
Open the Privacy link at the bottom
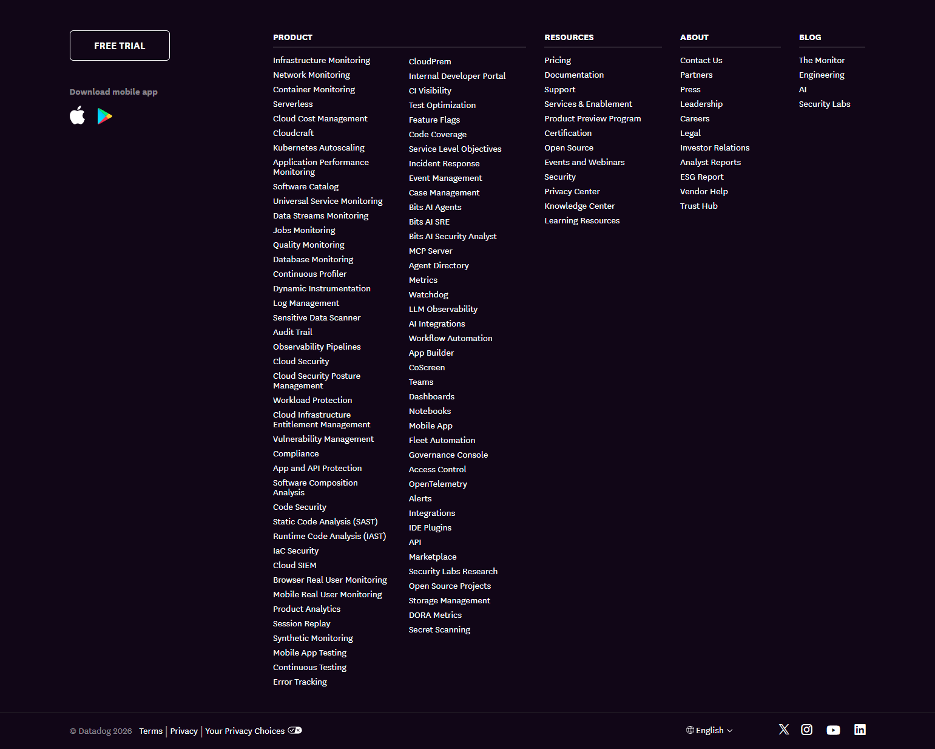pyautogui.click(x=183, y=731)
